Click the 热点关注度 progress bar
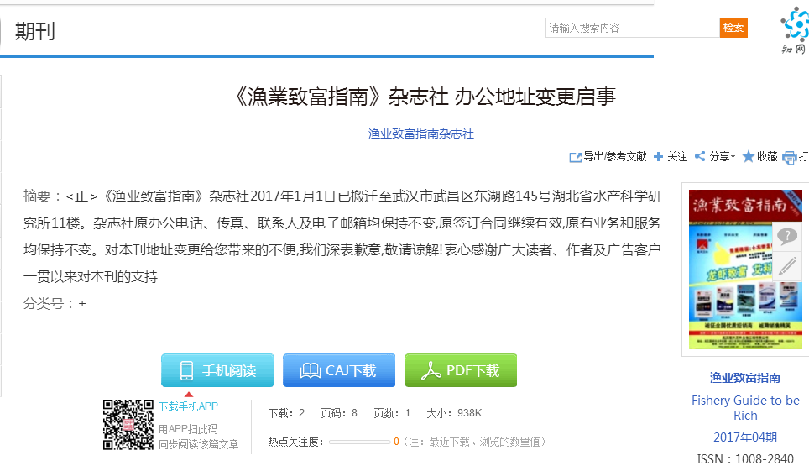809x466 pixels. click(x=360, y=442)
